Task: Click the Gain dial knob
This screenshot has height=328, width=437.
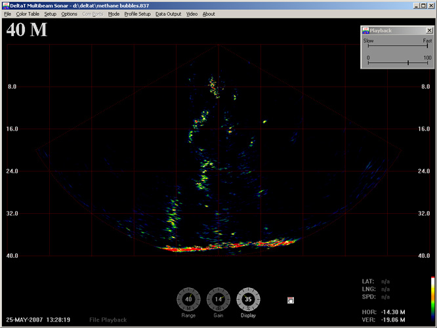Action: point(218,299)
